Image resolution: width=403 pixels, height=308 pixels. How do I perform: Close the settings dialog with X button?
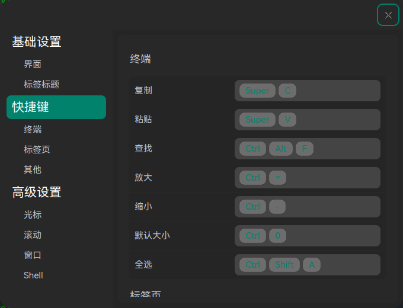point(388,15)
